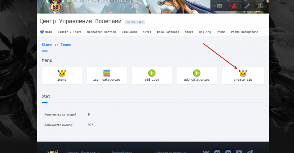Click the 'Go to user' button

point(135,22)
